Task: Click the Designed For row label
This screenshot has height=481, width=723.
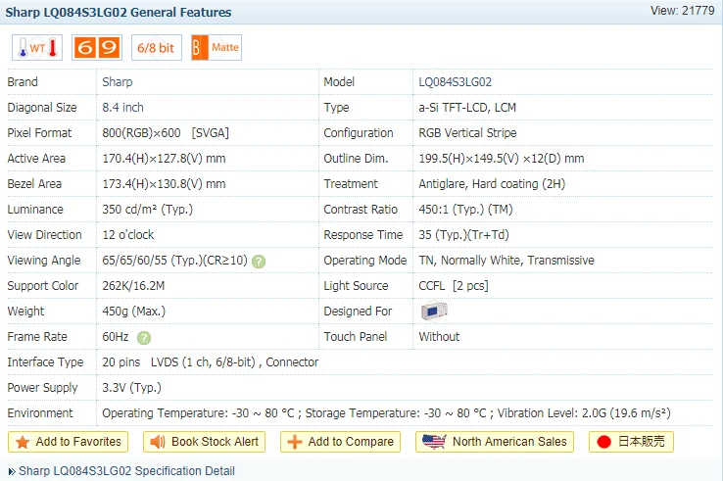Action: (358, 312)
